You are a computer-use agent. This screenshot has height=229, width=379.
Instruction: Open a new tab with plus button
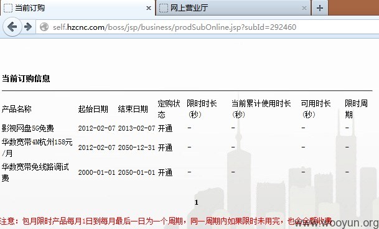coord(319,8)
